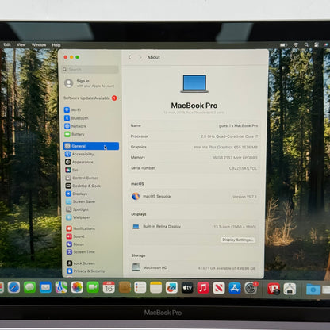Open Apple TV in the Dock
Image resolution: width=330 pixels, height=330 pixels.
[187, 288]
